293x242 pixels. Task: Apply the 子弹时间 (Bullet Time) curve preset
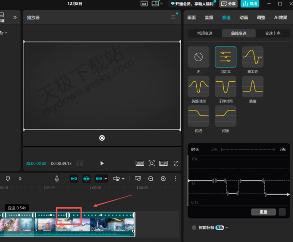(x=225, y=86)
